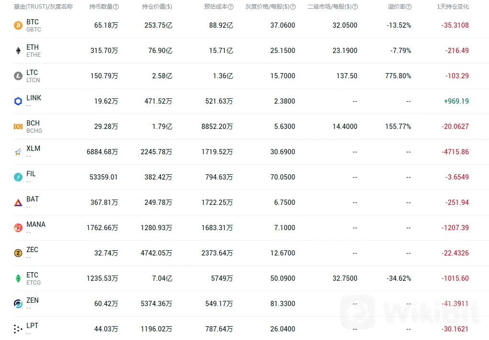This screenshot has height=340, width=489.
Task: Click the Bitcoin Cash (BCH) icon
Action: tap(18, 127)
